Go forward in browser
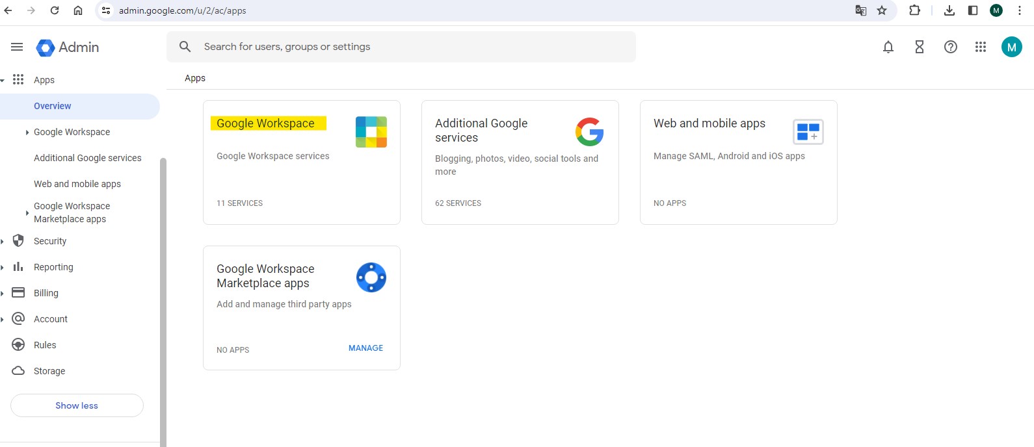1034x447 pixels. coord(31,10)
